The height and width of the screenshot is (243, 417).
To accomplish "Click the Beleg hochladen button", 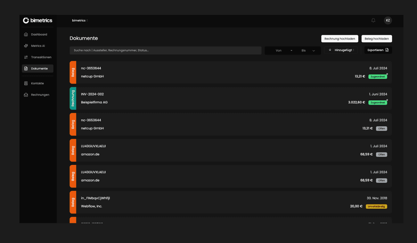I will [377, 39].
